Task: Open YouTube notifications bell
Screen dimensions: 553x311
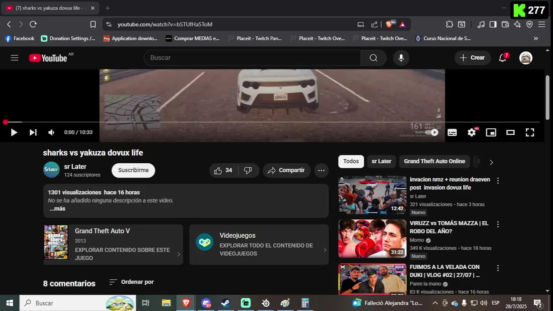Action: click(503, 58)
